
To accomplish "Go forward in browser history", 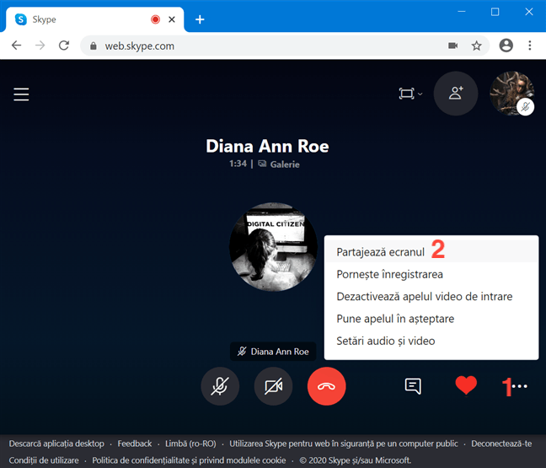I will (40, 46).
